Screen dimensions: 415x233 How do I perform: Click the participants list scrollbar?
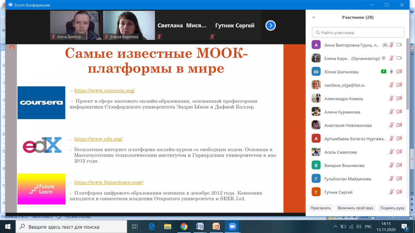pos(408,74)
